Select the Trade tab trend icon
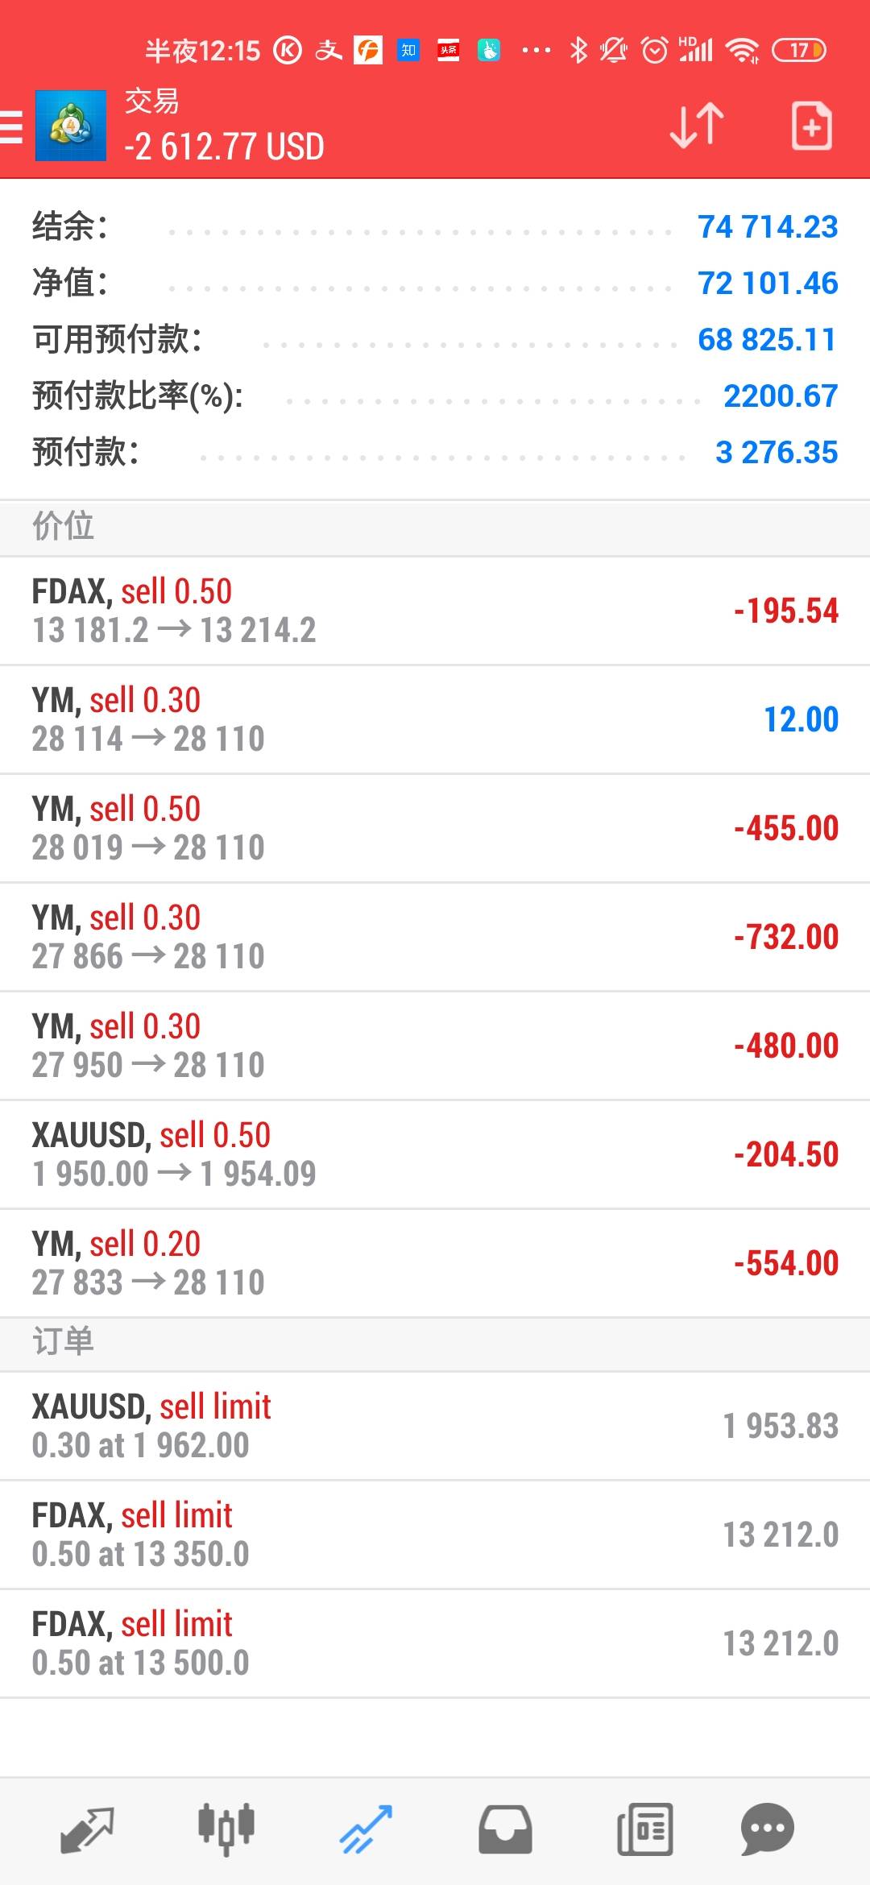This screenshot has height=1885, width=870. coord(366,1829)
